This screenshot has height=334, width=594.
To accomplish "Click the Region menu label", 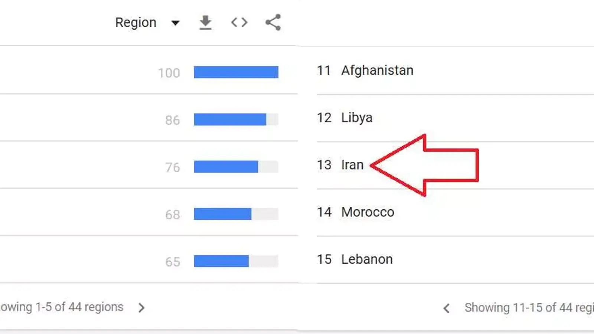I will [x=136, y=22].
